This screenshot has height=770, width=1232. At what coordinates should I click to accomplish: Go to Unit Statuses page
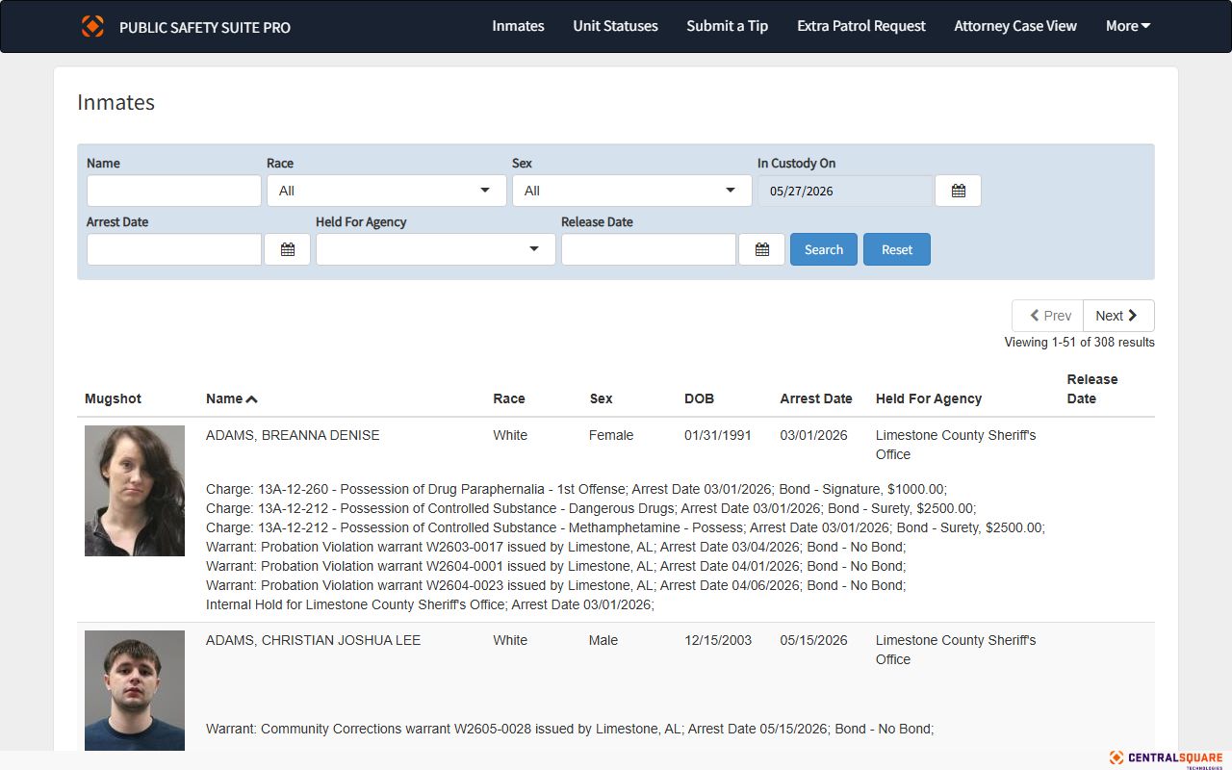pos(615,26)
